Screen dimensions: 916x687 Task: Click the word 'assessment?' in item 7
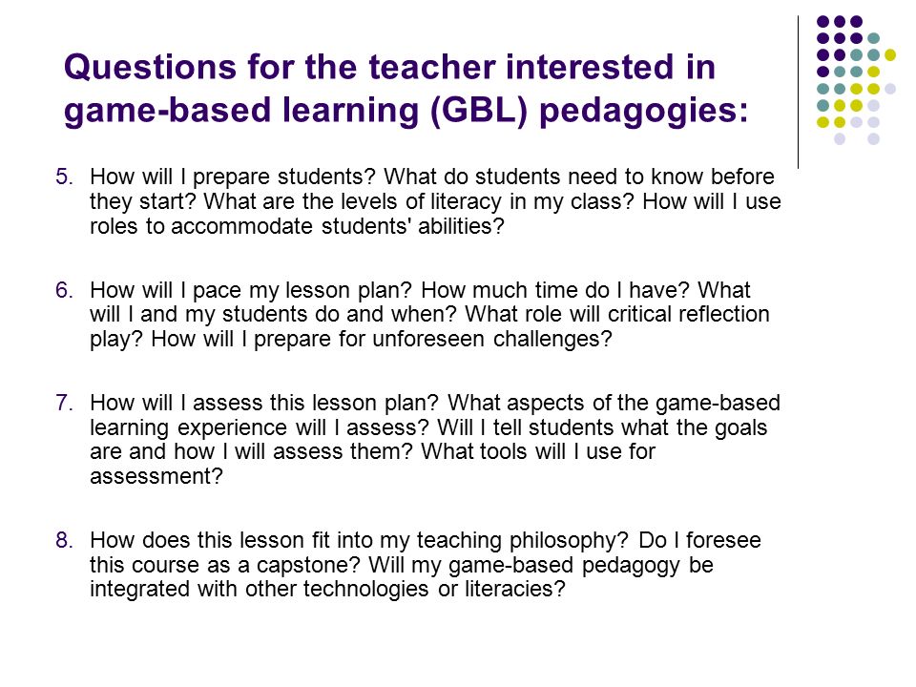156,477
